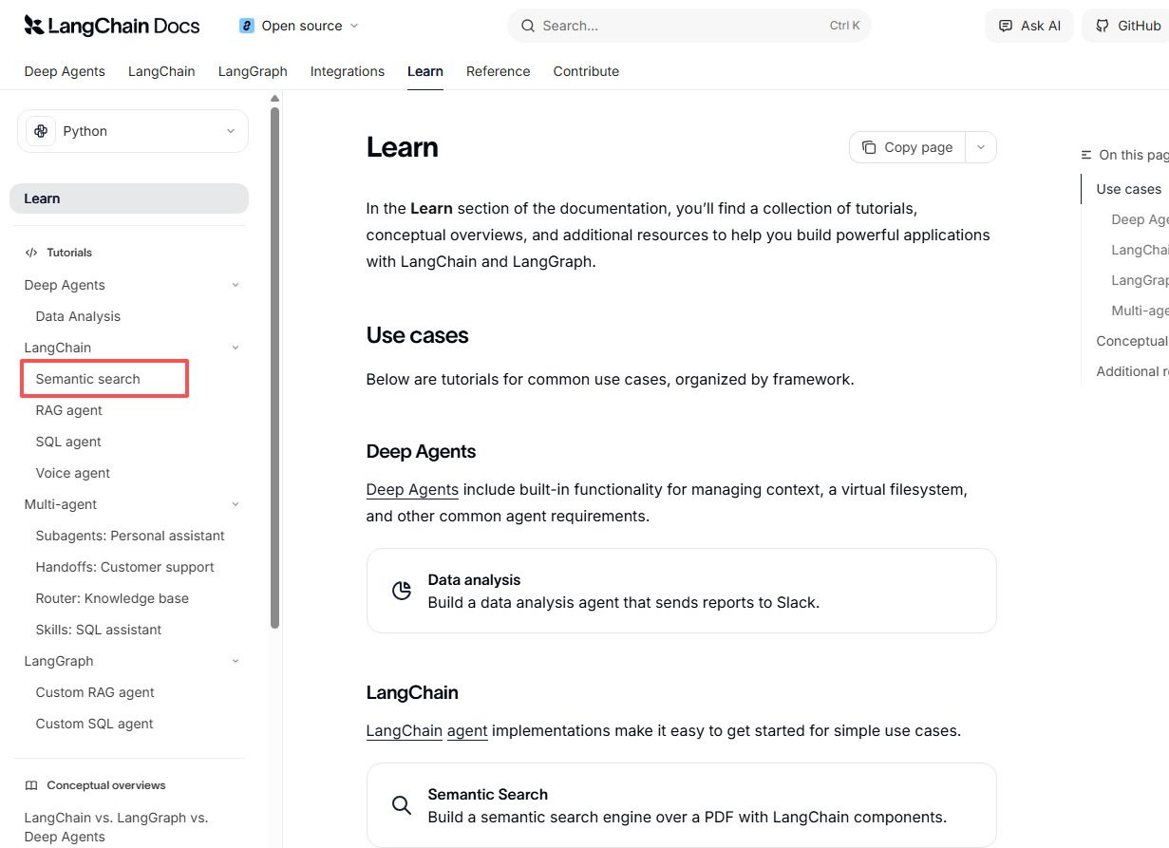1169x848 pixels.
Task: Switch to the LangGraph tab
Action: click(x=253, y=71)
